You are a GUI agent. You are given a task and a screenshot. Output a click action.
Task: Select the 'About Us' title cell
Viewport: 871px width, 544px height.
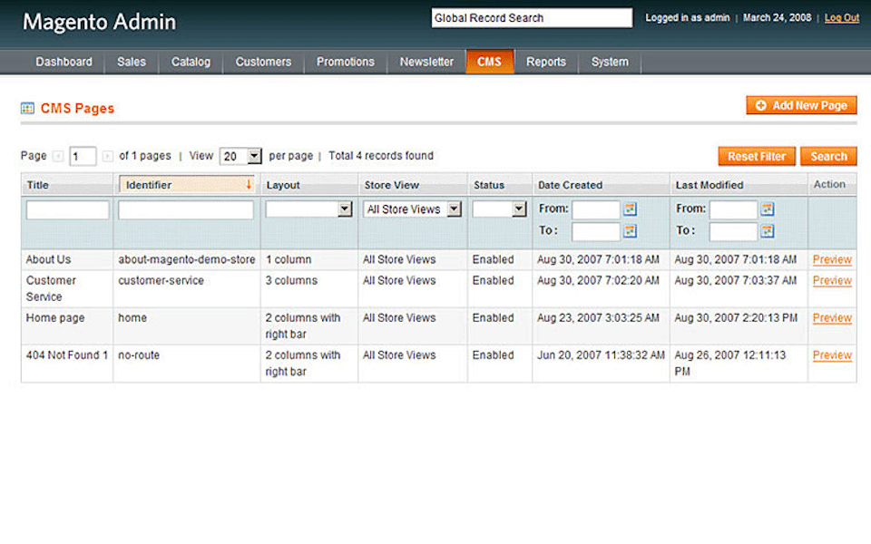click(48, 260)
